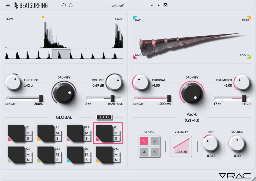Click the Original level knob
The image size is (256, 181).
pos(141,82)
